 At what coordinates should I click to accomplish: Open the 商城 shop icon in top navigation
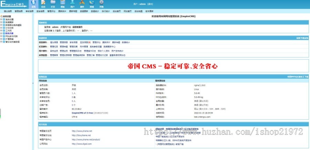coord(92,2)
